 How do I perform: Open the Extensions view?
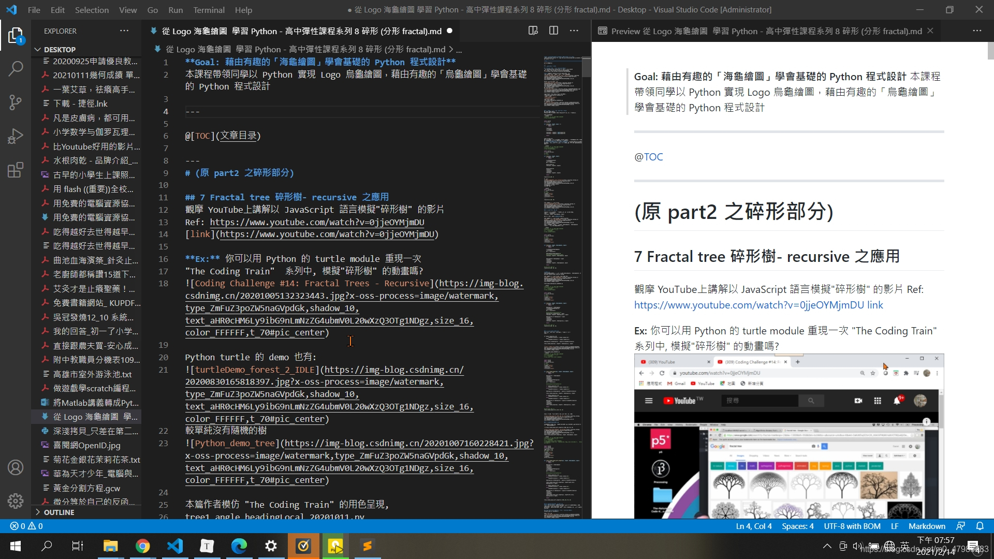coord(16,170)
